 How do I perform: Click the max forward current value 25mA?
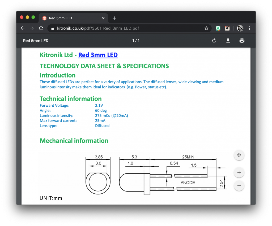click(x=100, y=120)
